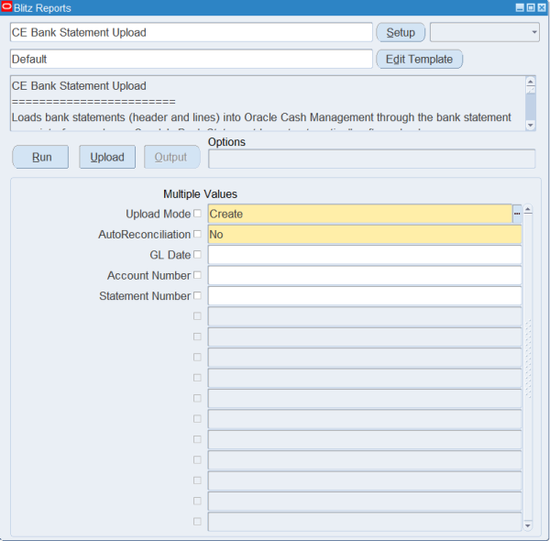This screenshot has height=541, width=550.
Task: Click the template field showing Default
Action: 192,59
